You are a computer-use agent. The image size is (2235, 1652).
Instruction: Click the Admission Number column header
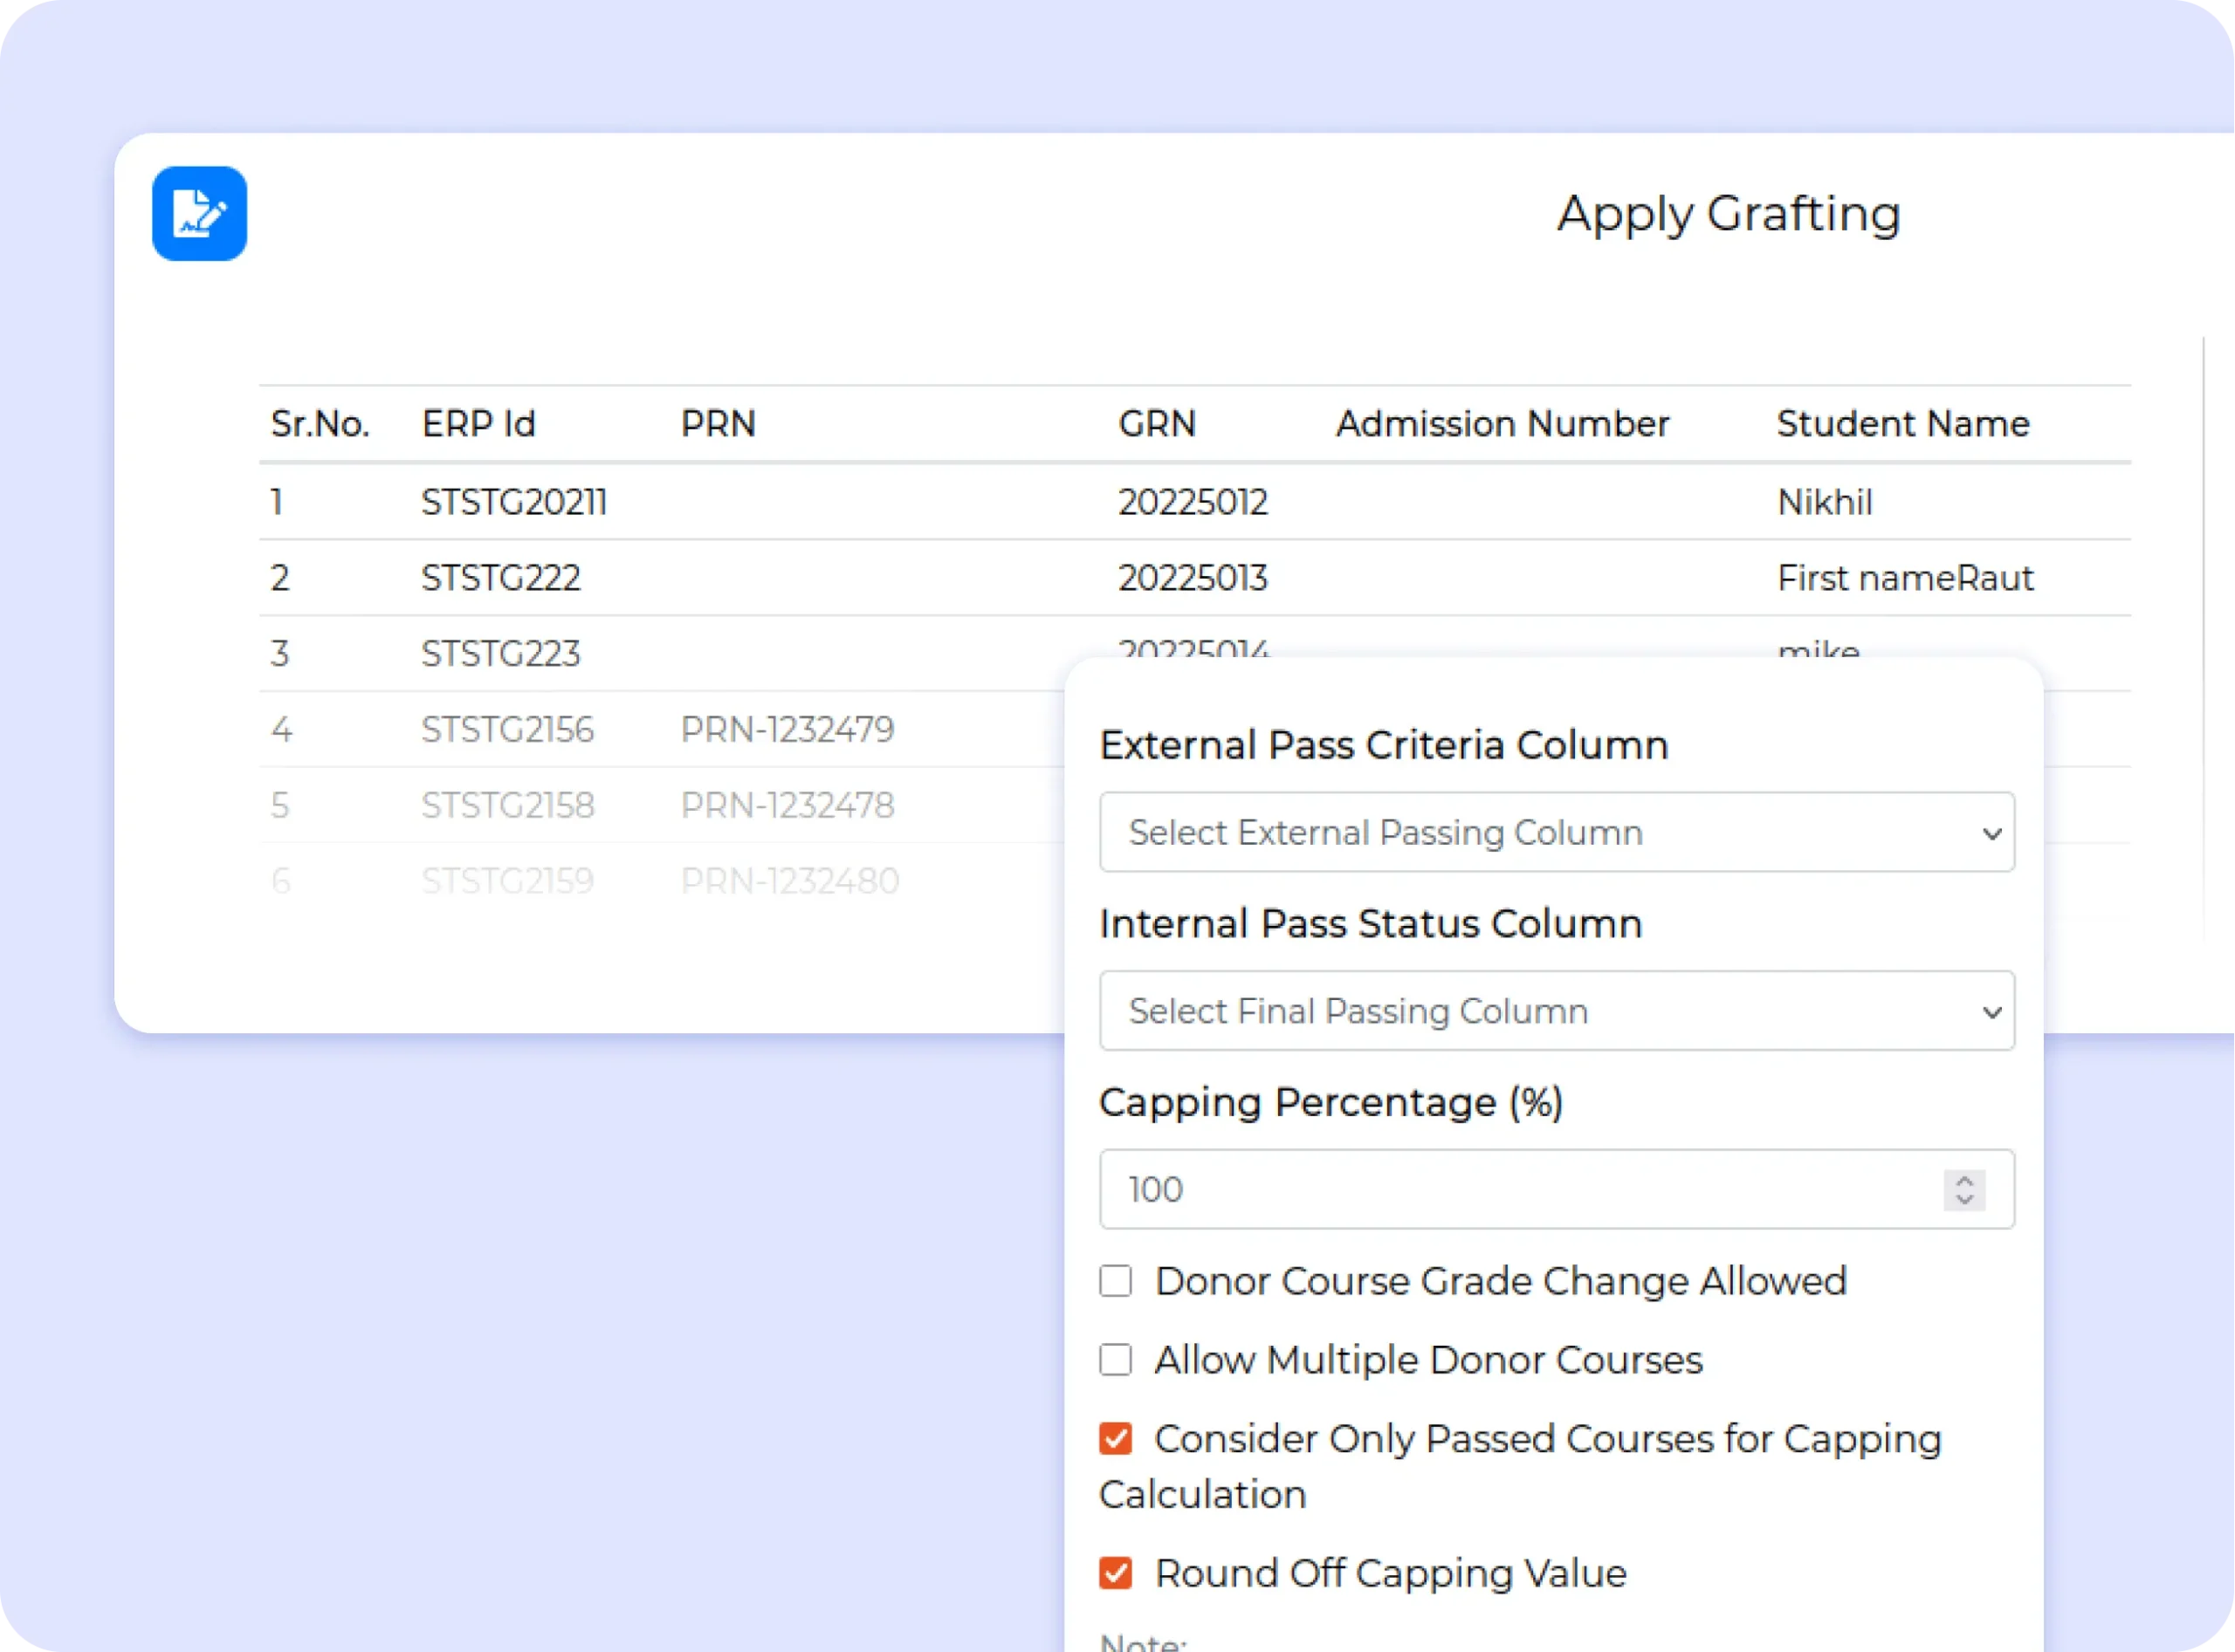tap(1502, 424)
